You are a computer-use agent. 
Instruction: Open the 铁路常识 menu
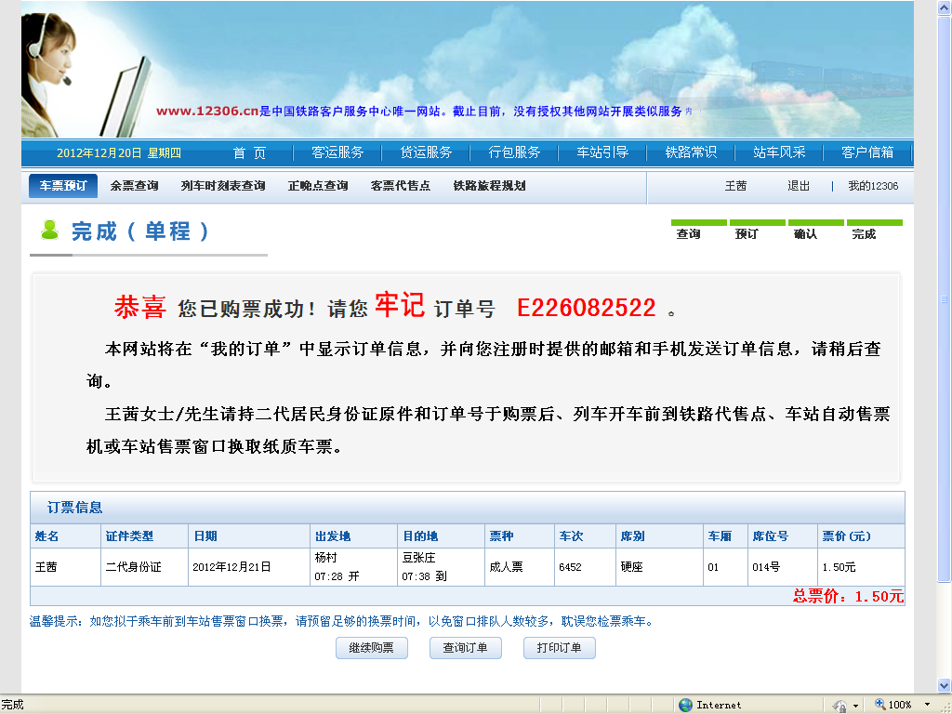point(691,152)
